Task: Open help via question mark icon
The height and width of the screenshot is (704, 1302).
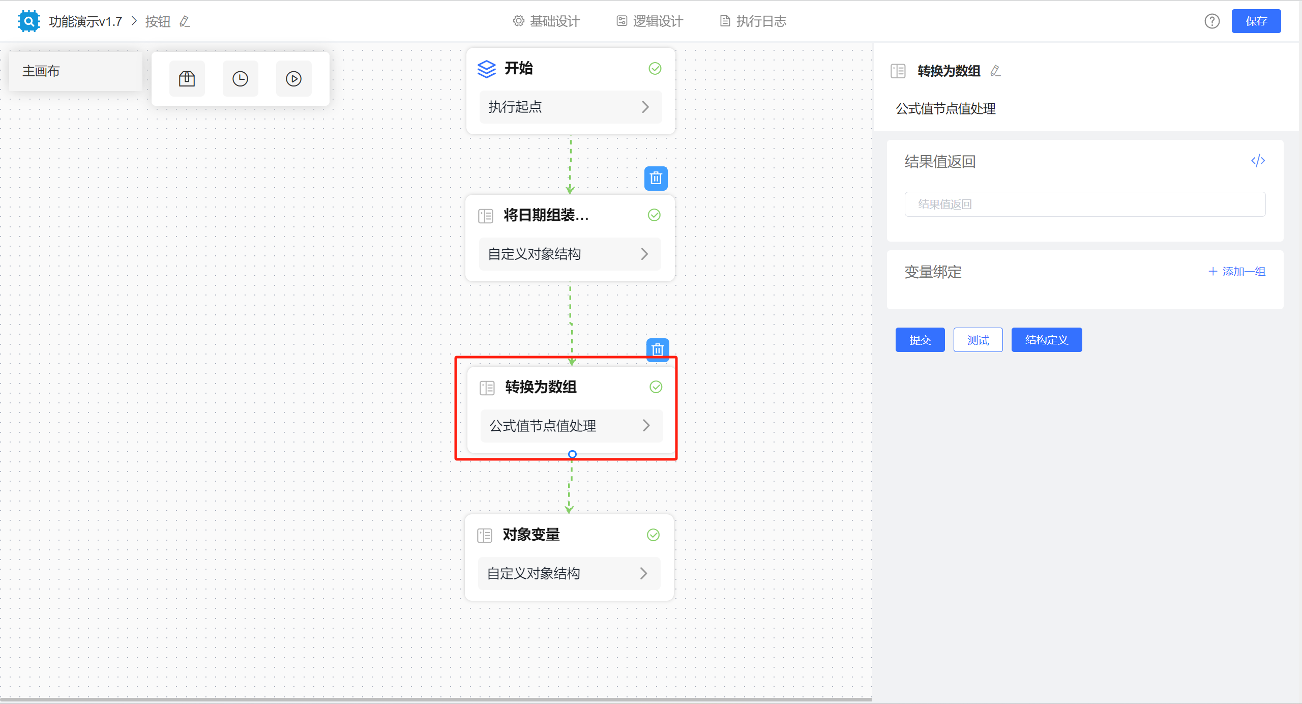Action: [x=1212, y=21]
